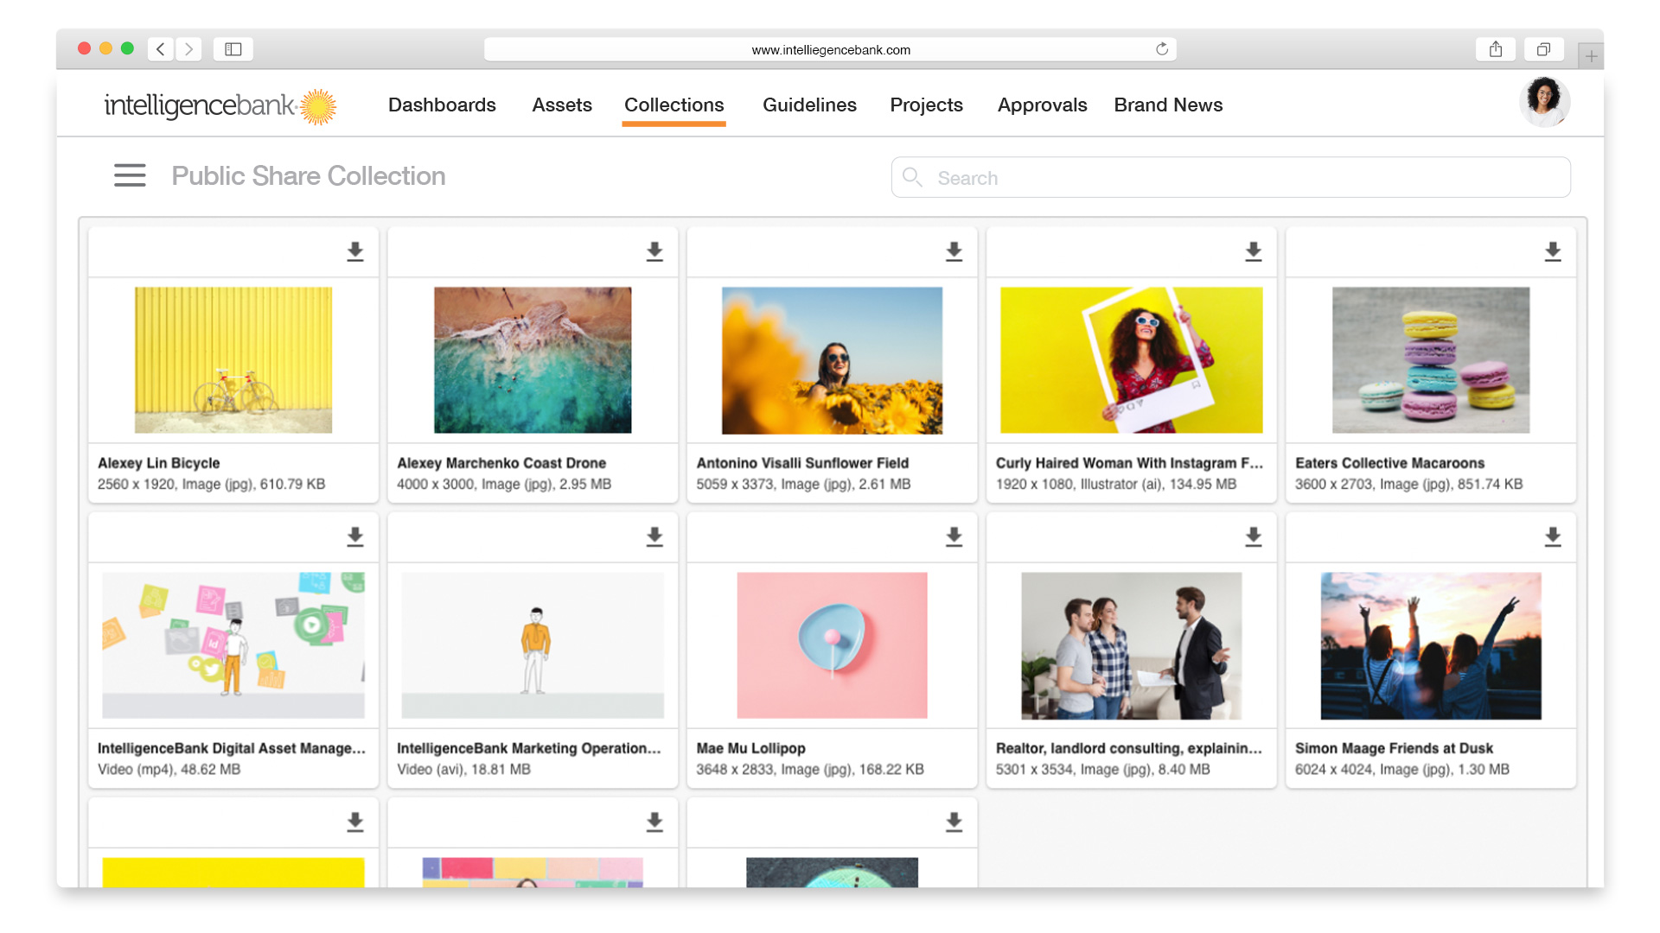Switch to the Approvals tab

(1042, 105)
